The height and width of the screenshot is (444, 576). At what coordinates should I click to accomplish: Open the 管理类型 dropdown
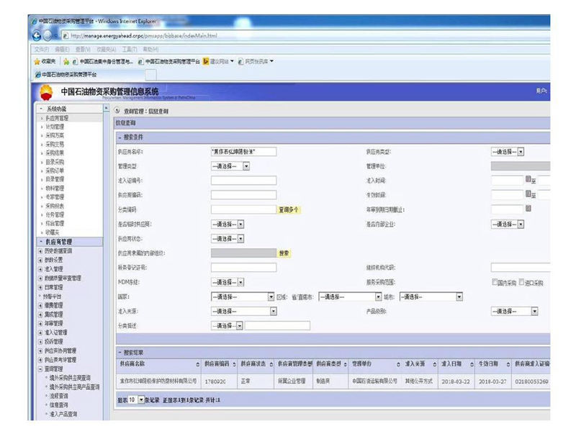230,166
